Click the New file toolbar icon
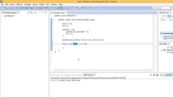The width and height of the screenshot is (173, 97). click(2, 8)
